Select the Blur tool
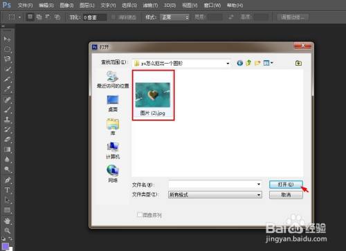Screen dimensions: 346x251 pos(7,160)
